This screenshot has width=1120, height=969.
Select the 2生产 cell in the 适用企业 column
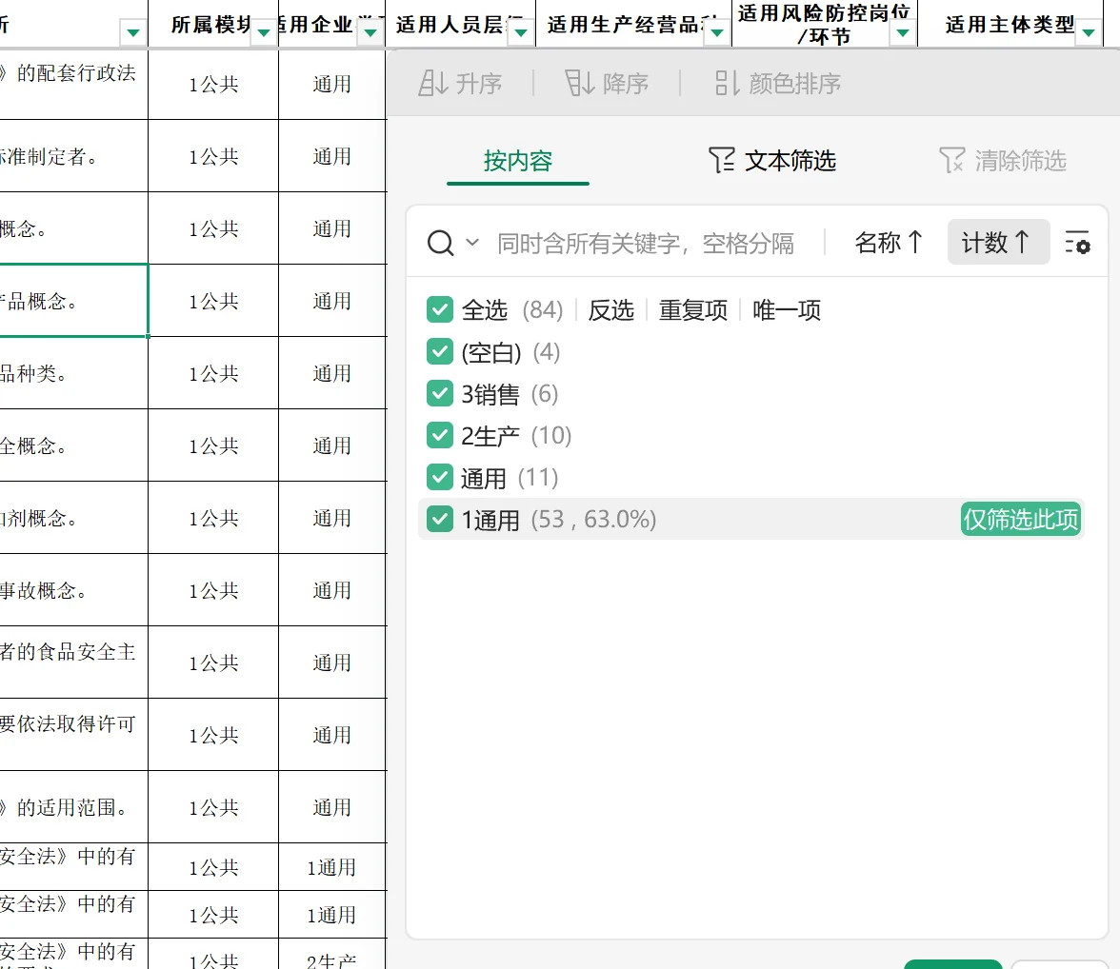[x=332, y=954]
